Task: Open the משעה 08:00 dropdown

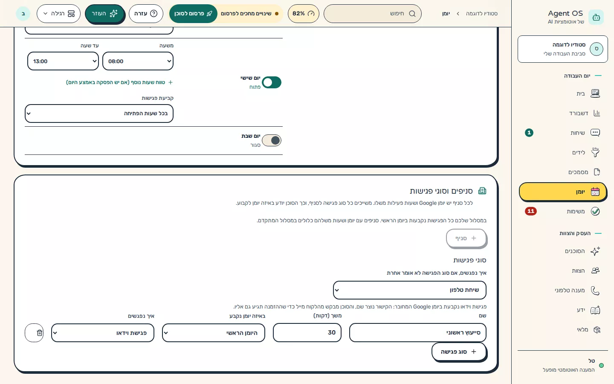Action: [138, 61]
